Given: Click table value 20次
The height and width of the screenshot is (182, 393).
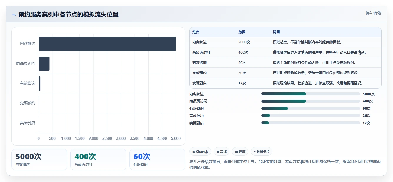Looking at the screenshot, I should pos(242,73).
